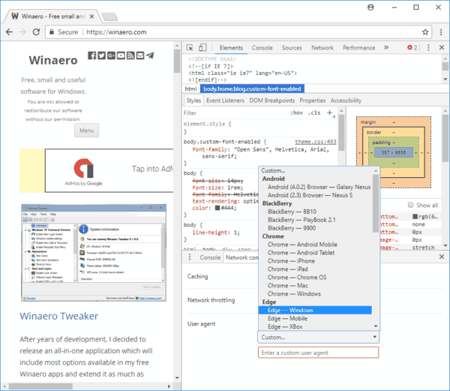Open the theme.css:493 source link
Screen dimensions: 450x391
coord(315,141)
